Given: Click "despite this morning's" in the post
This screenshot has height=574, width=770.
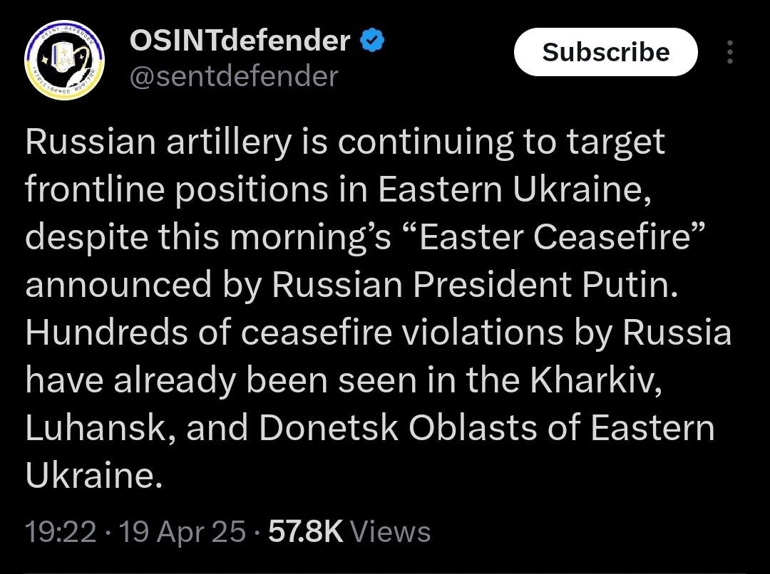Looking at the screenshot, I should (208, 237).
